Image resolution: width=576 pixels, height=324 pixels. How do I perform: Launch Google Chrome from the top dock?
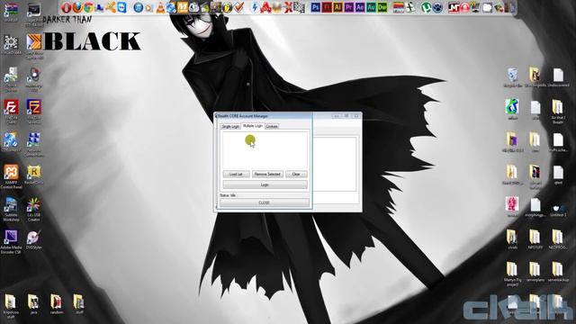(x=88, y=7)
